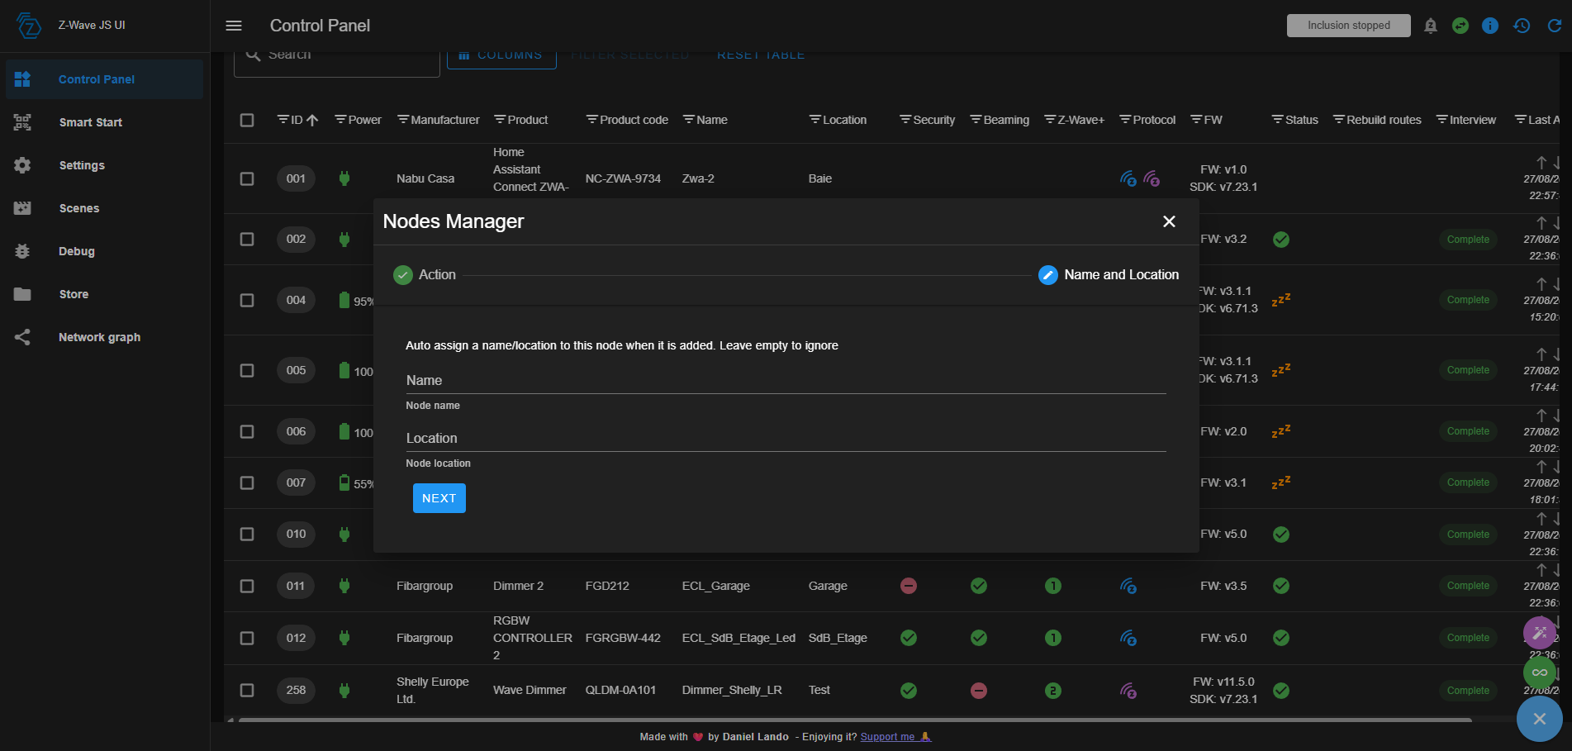Click the hamburger menu icon
Viewport: 1572px width, 751px height.
(234, 26)
